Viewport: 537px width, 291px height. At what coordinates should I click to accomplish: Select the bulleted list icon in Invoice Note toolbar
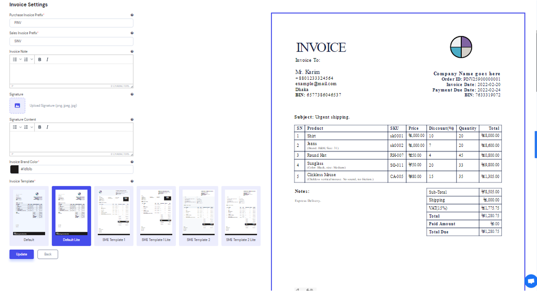pos(15,59)
